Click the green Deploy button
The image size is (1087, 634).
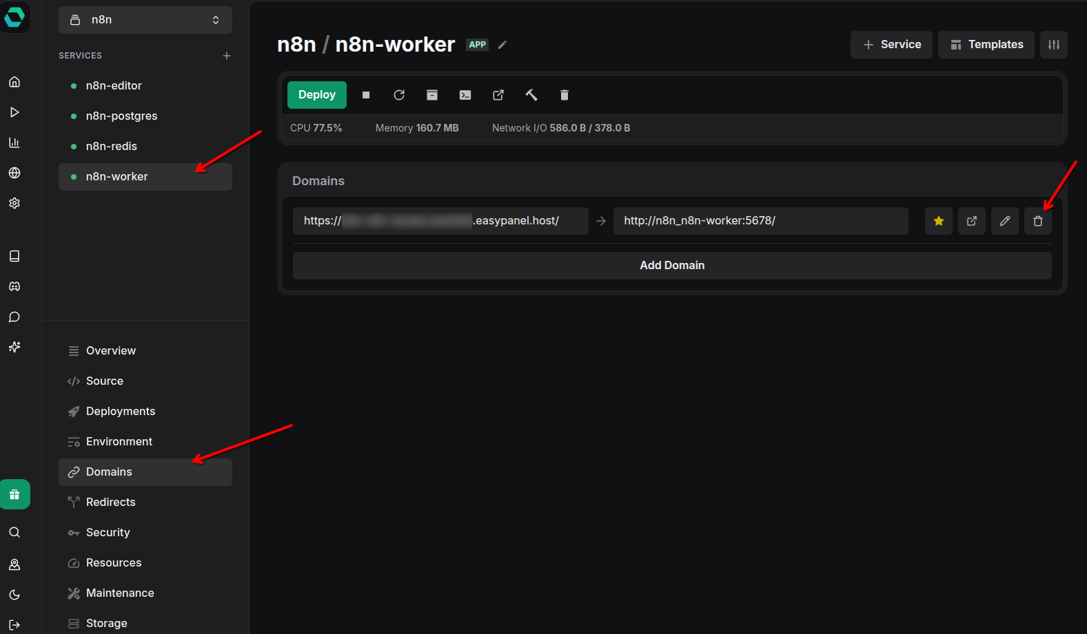coord(317,95)
